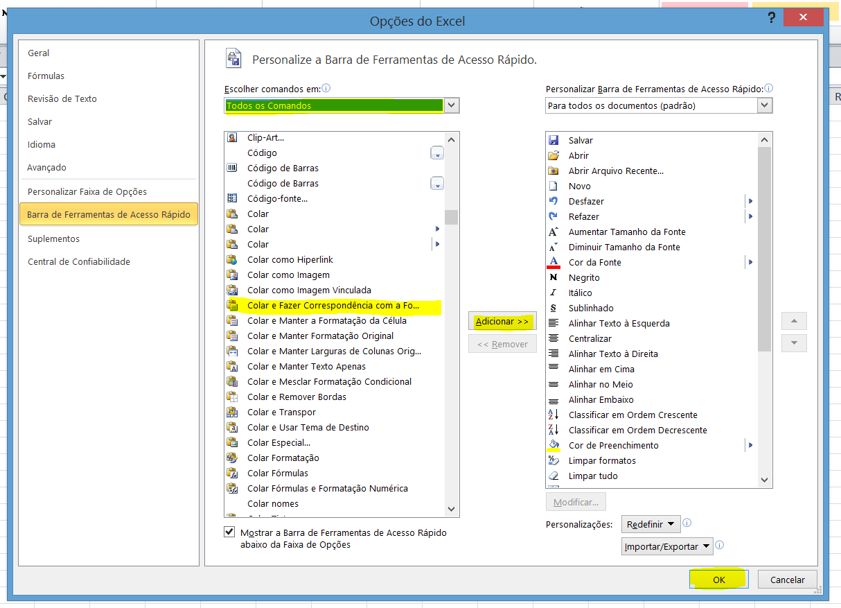Click the Classificar em Ordem Crescente icon
The height and width of the screenshot is (608, 841).
(554, 415)
